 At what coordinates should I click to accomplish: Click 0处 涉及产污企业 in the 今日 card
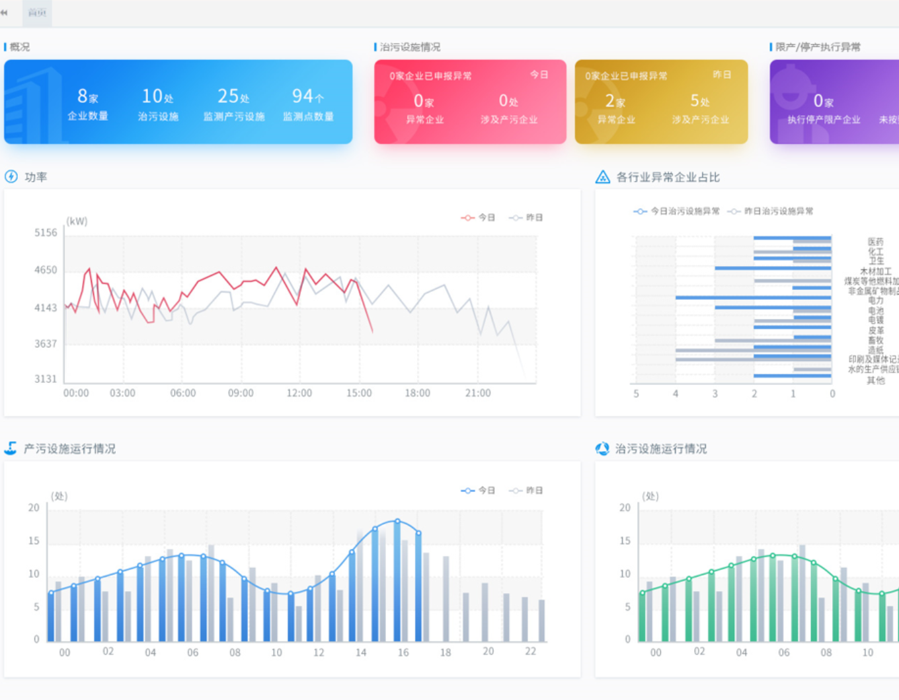509,109
